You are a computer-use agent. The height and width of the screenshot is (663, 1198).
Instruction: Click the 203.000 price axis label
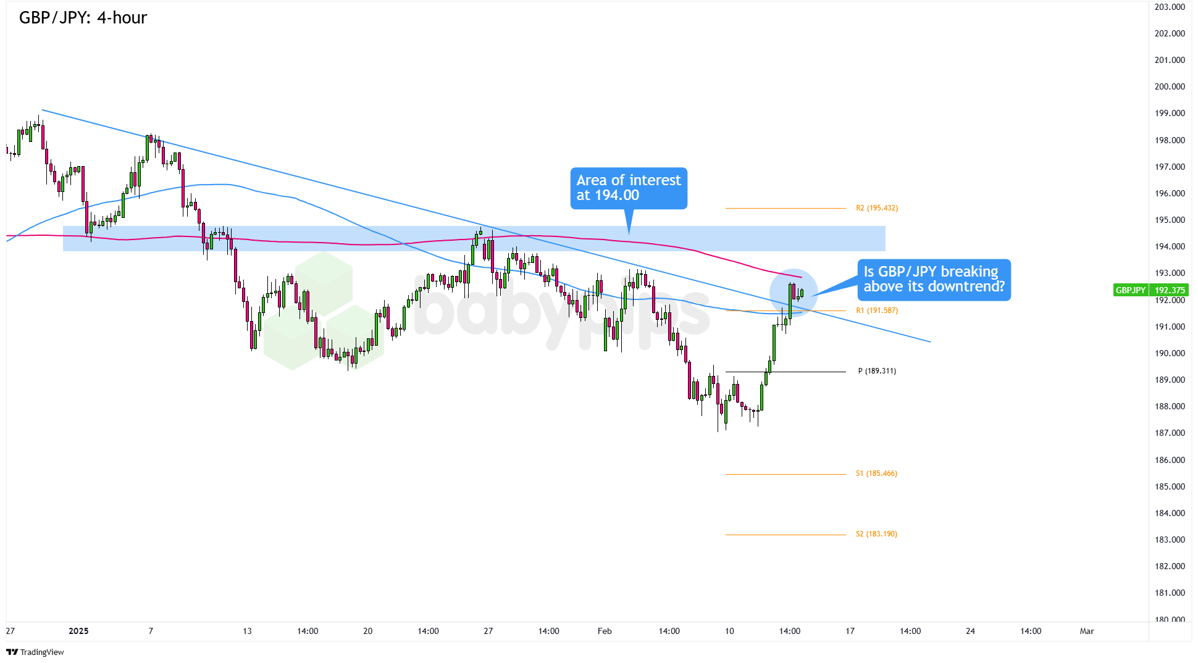tap(1170, 7)
